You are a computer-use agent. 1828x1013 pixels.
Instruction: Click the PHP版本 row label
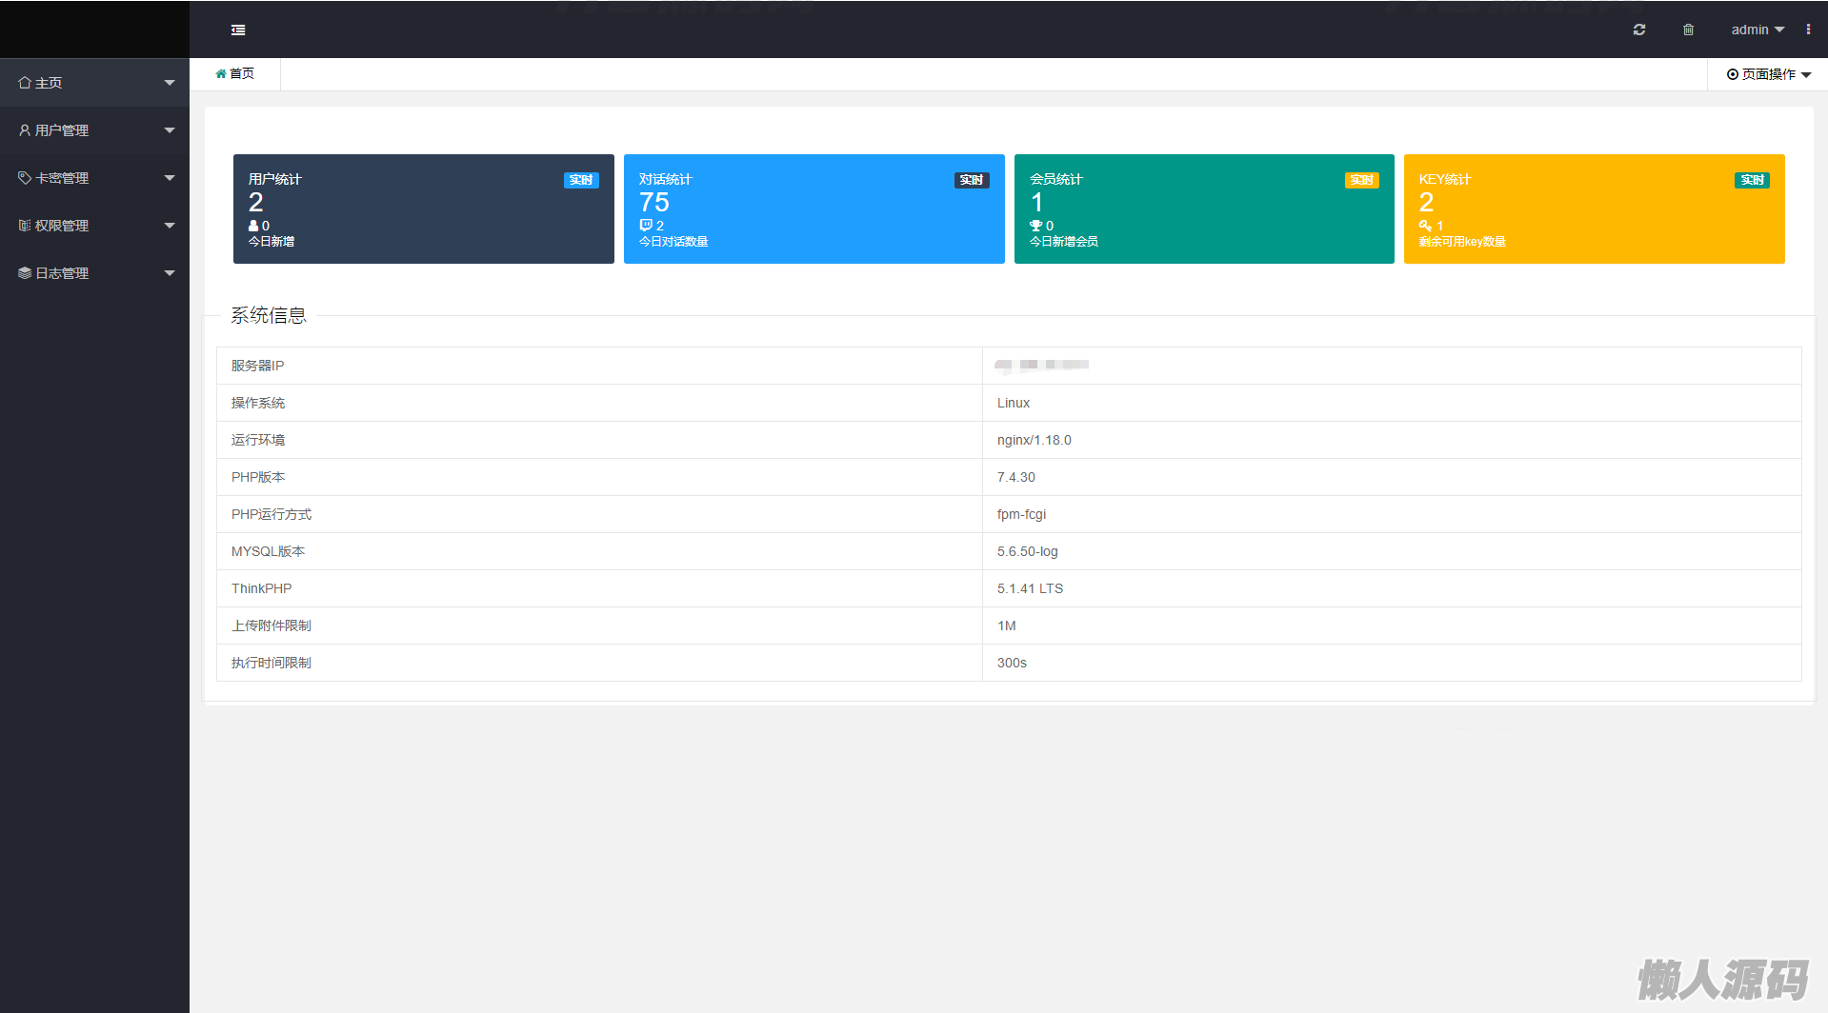[258, 477]
